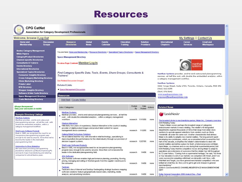Open Channel-specific Directories sidebar item
Screen dimensions: 242x182
[30, 60]
